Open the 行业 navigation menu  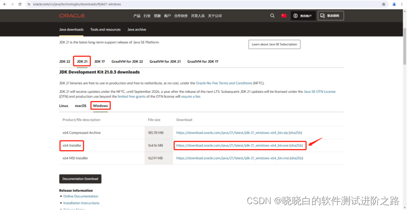coord(147,16)
